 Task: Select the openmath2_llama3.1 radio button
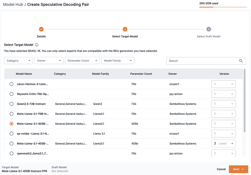(12, 153)
